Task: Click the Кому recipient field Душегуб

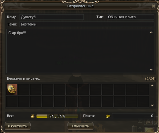Action: [x=52, y=17]
